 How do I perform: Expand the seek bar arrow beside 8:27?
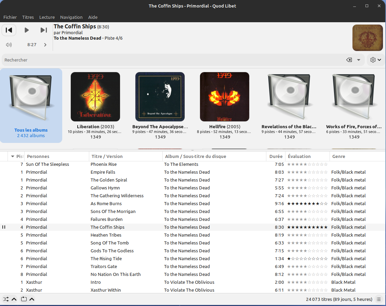pyautogui.click(x=45, y=45)
